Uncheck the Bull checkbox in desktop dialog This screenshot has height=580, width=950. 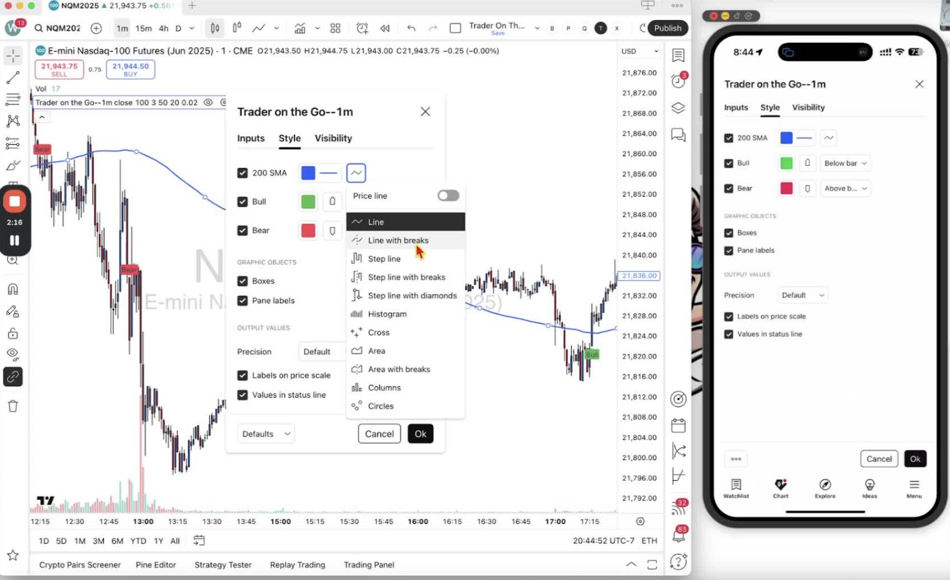coord(242,201)
